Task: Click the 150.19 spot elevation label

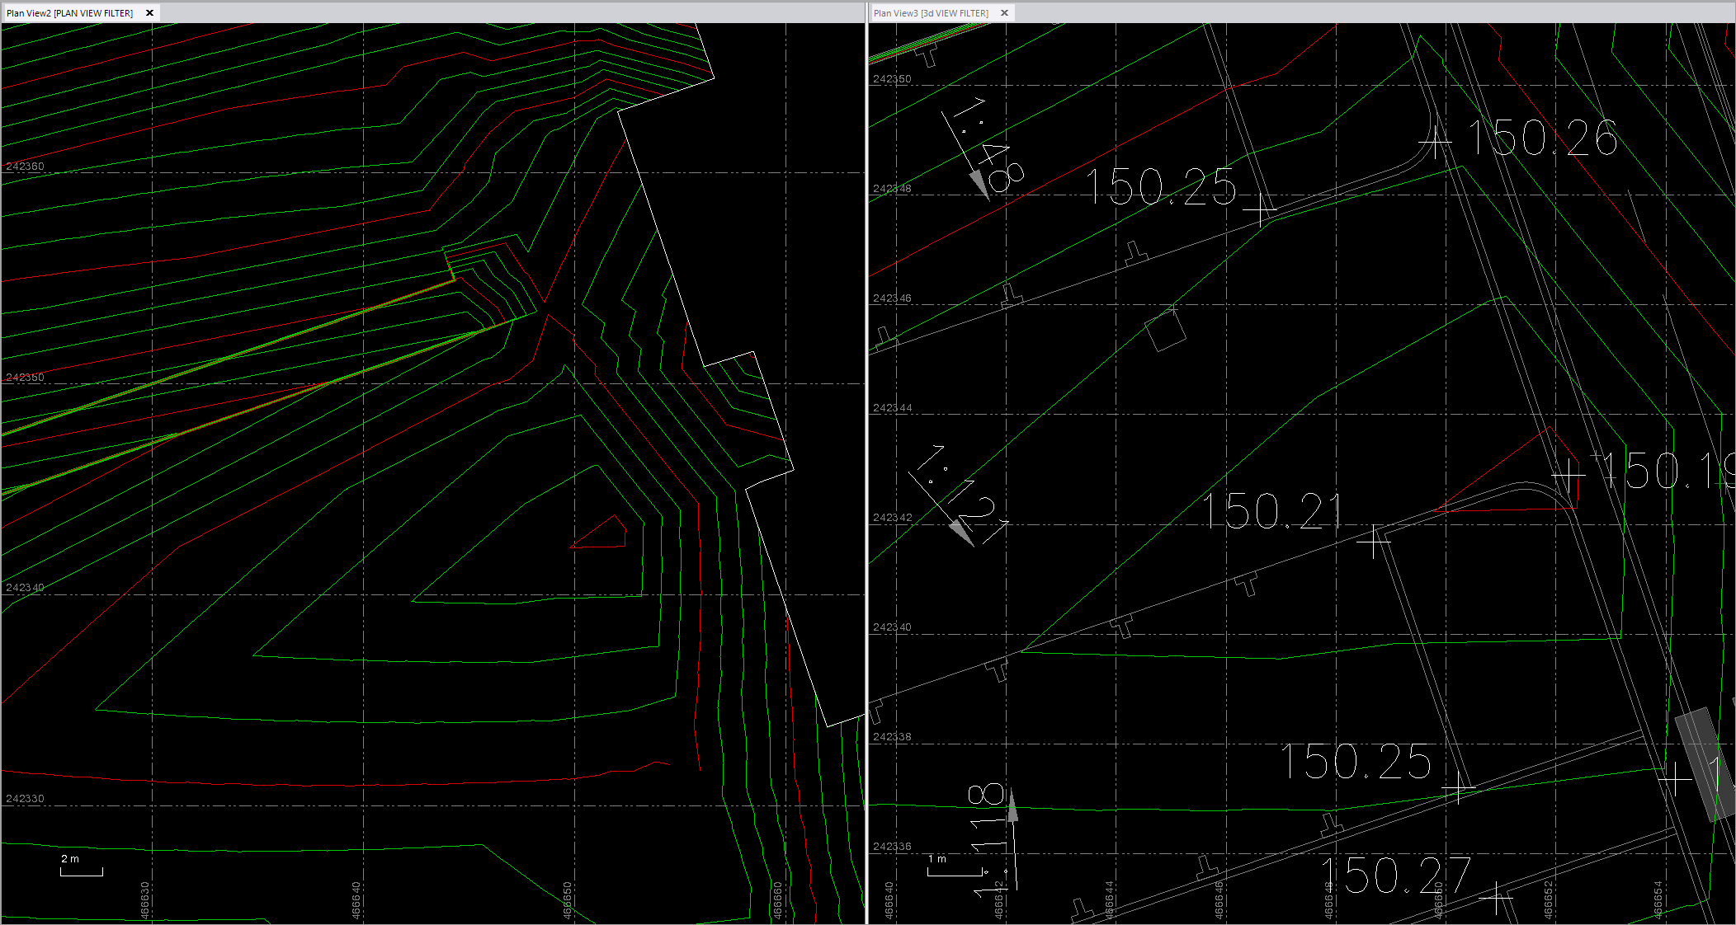Action: [1667, 472]
